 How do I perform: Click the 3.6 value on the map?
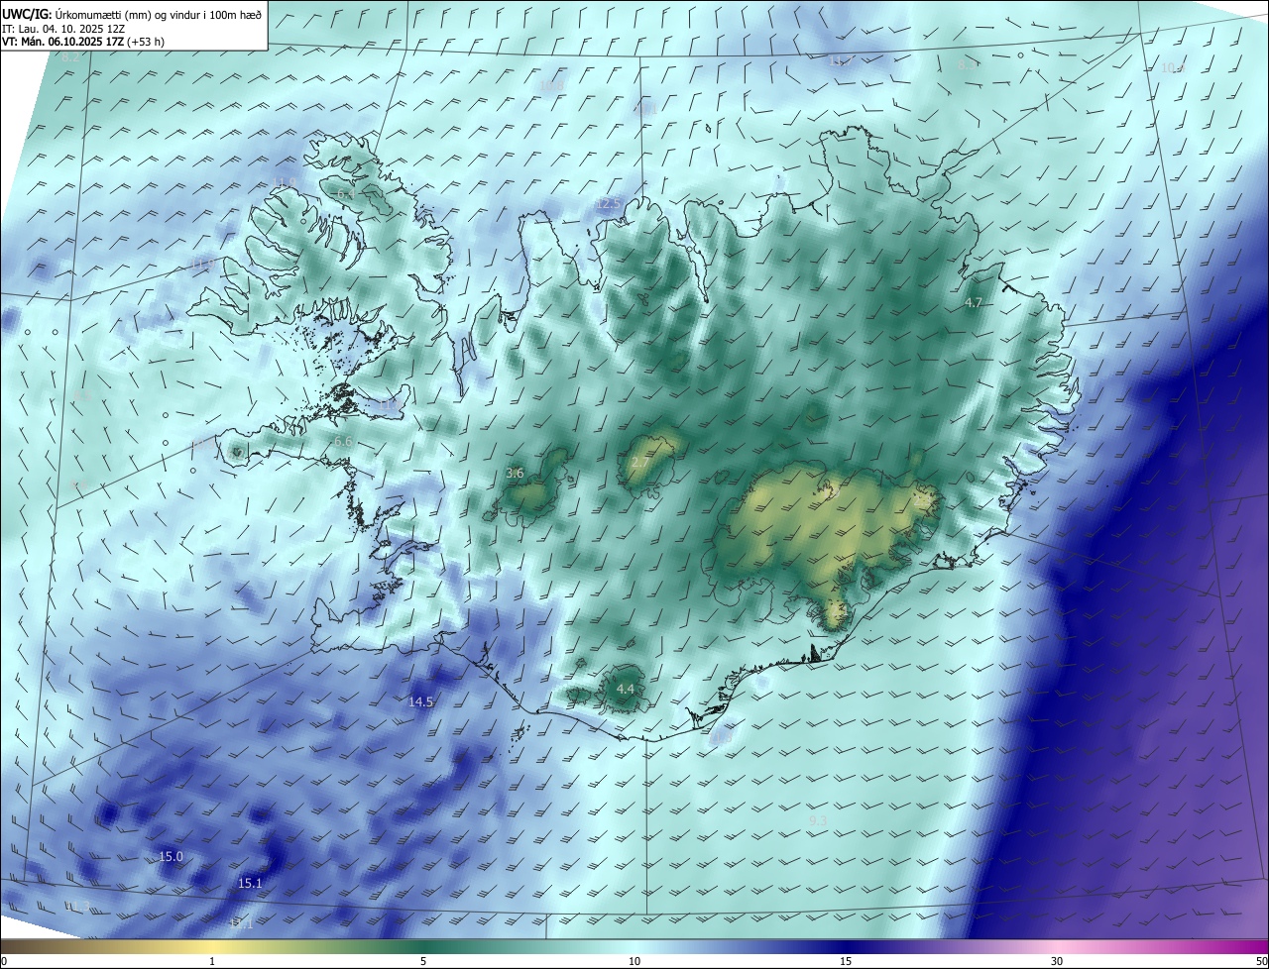click(515, 474)
